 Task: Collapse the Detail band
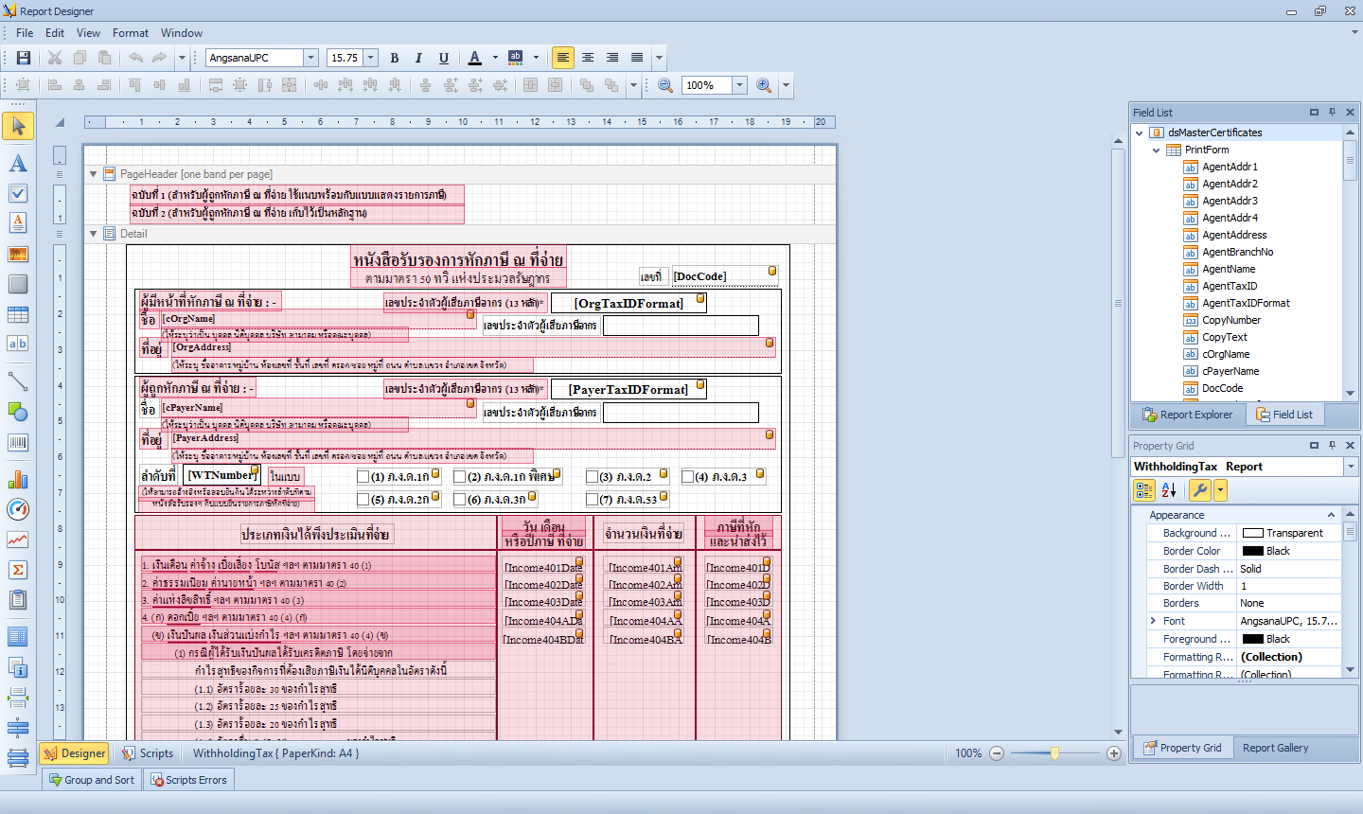tap(94, 234)
